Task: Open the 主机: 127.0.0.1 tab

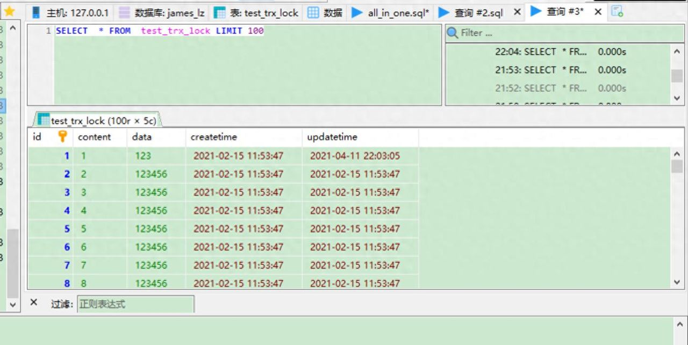Action: (x=70, y=12)
